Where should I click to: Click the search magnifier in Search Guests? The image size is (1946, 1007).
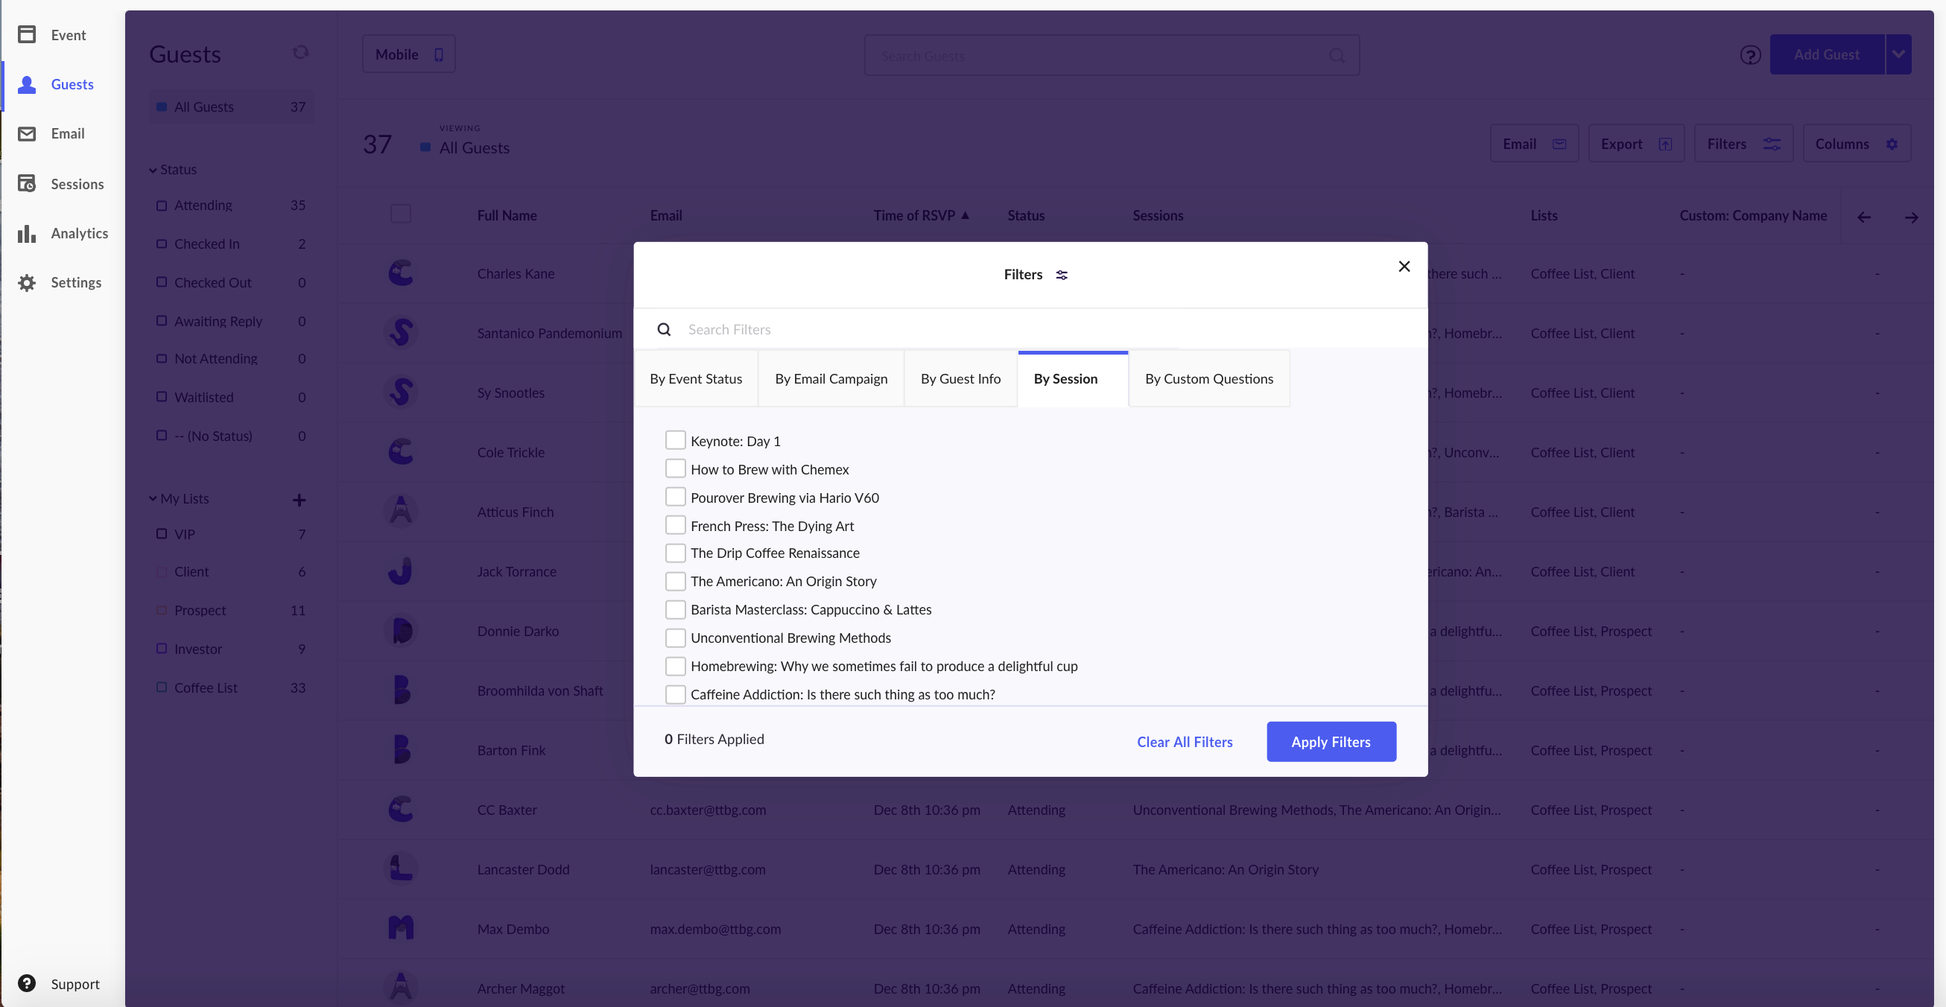(x=1337, y=55)
